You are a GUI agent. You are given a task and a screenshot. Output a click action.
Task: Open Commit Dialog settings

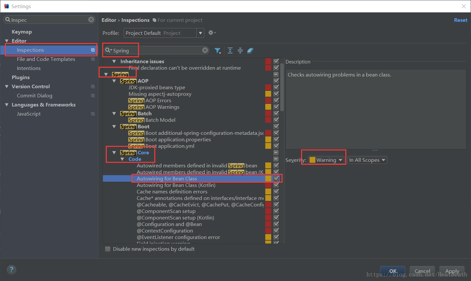(35, 96)
